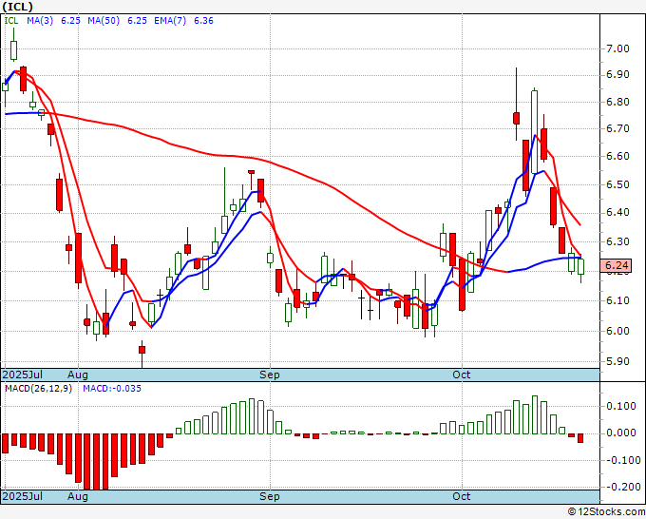Click the Oct label on MACD axis
This screenshot has height=519, width=646.
[x=461, y=496]
